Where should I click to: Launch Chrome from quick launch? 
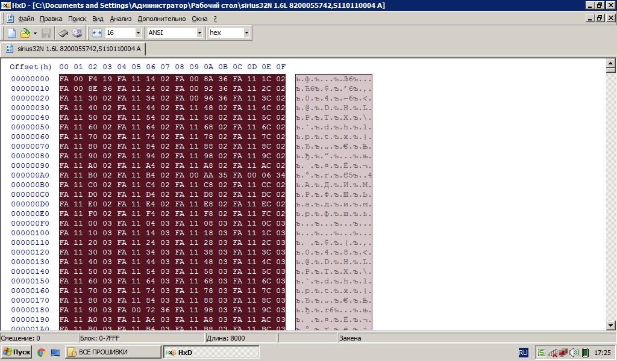click(42, 353)
